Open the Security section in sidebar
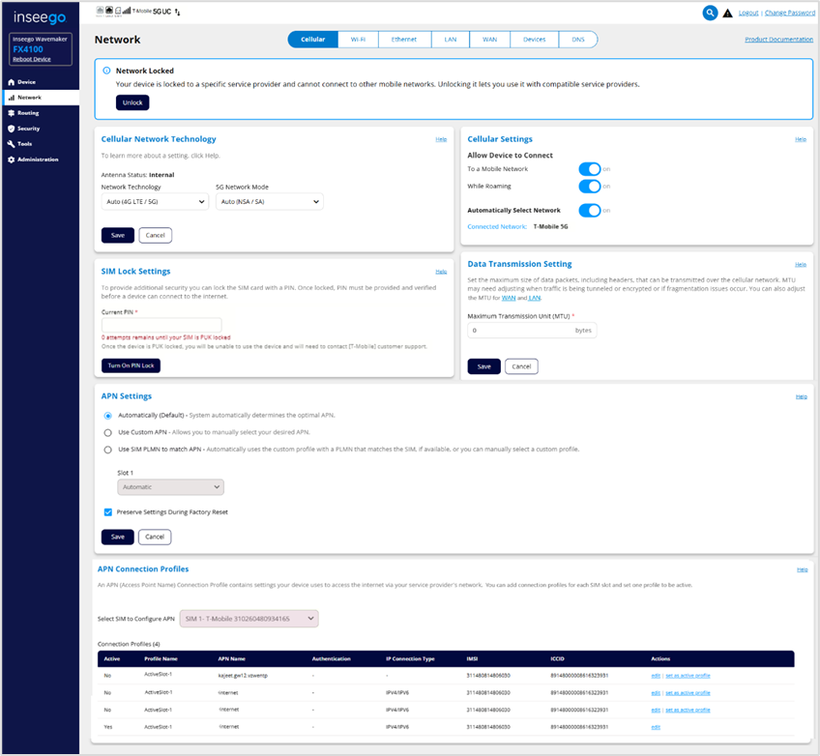The width and height of the screenshot is (820, 756). click(28, 129)
